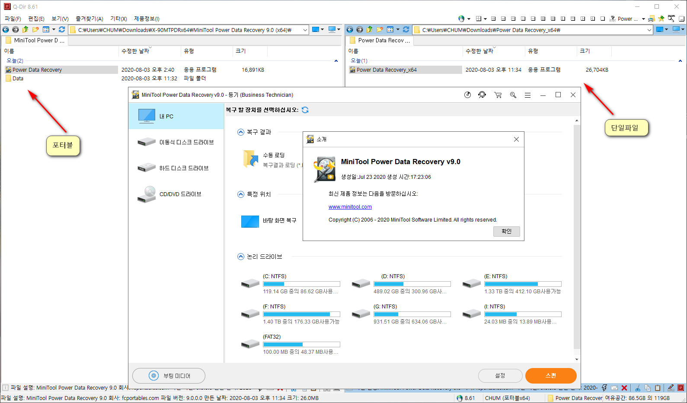Viewport: 687px width, 403px height.
Task: Select CD/DVD 드라이브 in sidebar
Action: pos(176,194)
